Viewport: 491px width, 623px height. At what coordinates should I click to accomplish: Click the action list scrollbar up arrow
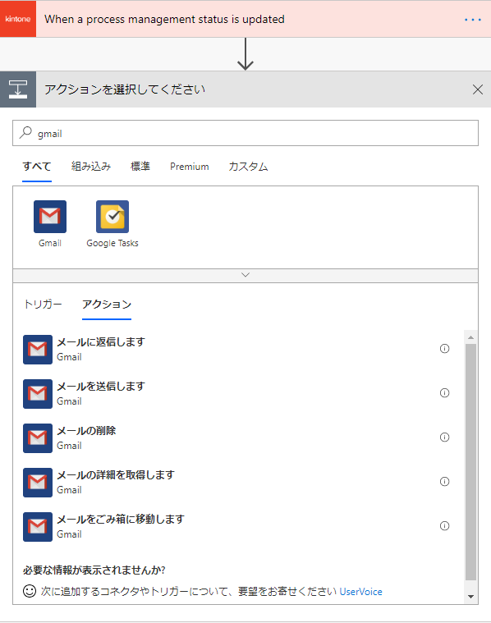pyautogui.click(x=470, y=337)
